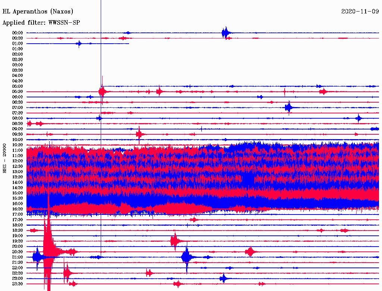Click the '03:00' time label
382x291 pixels.
[18, 65]
